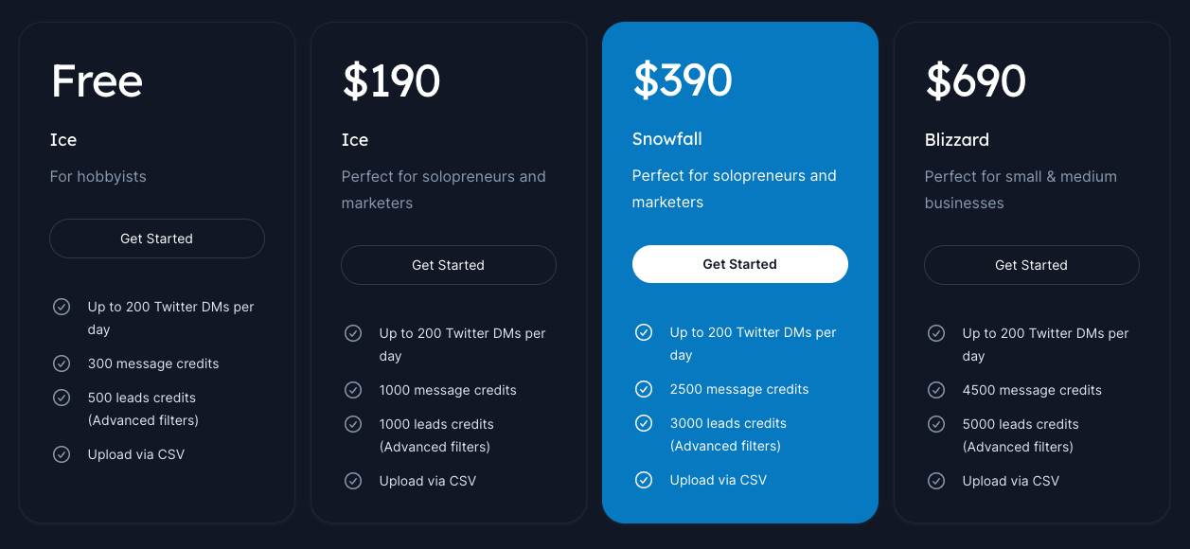Click checkmark icon beside 4500 message credits
The image size is (1190, 549).
pyautogui.click(x=936, y=390)
